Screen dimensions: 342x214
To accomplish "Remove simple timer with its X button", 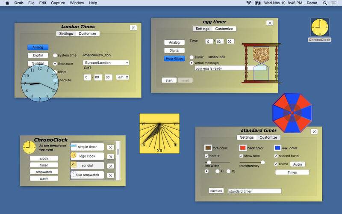I will 111,147.
